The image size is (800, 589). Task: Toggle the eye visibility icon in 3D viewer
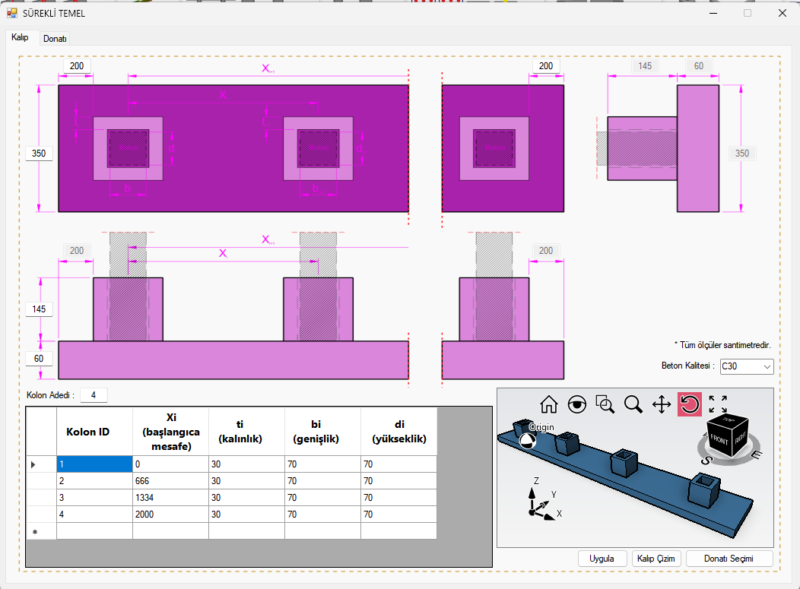pyautogui.click(x=577, y=404)
